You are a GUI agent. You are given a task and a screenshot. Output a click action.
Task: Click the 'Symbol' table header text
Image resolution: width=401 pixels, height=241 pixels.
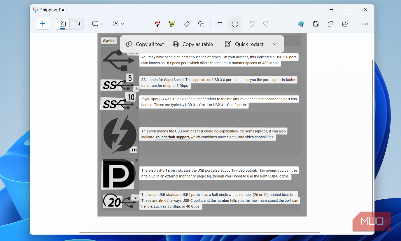pos(109,41)
